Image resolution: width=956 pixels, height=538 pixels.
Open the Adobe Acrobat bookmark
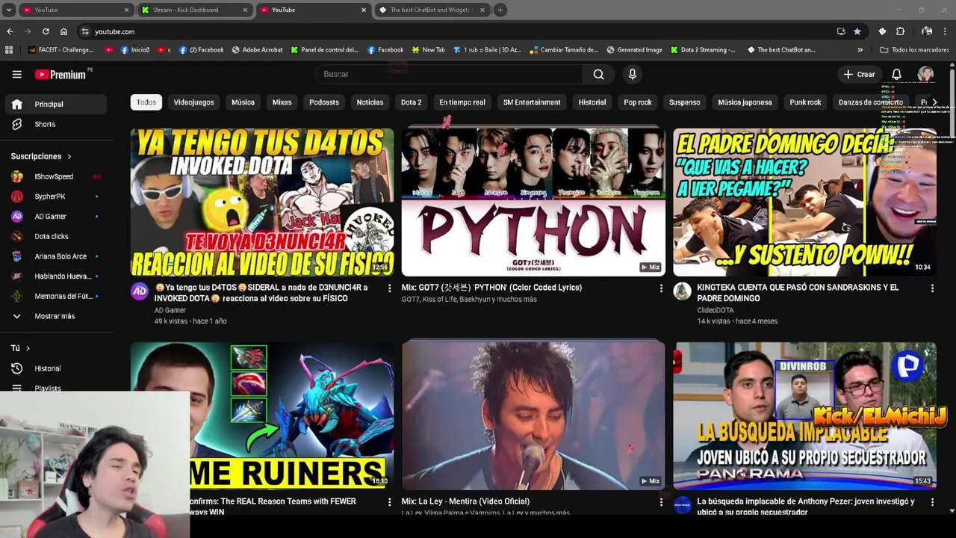pos(258,50)
